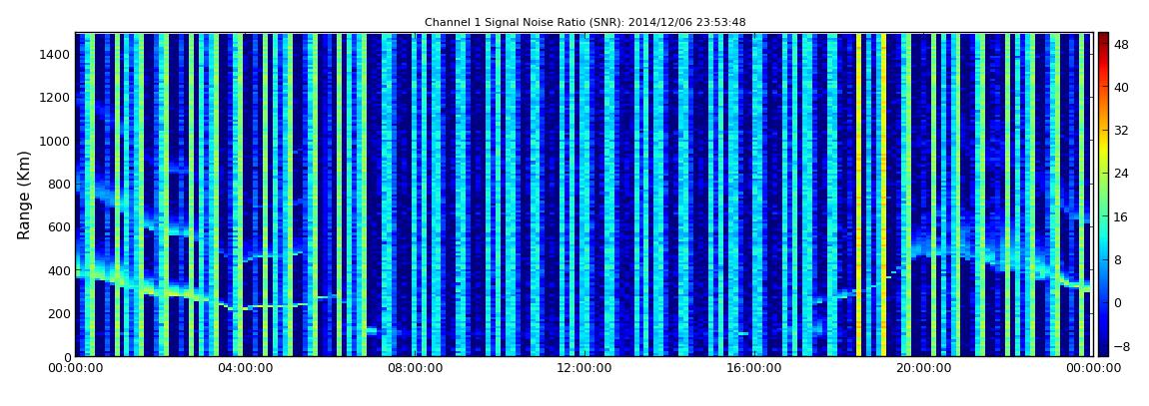Click the '600' y-axis tick label
This screenshot has width=1149, height=406.
pos(59,226)
